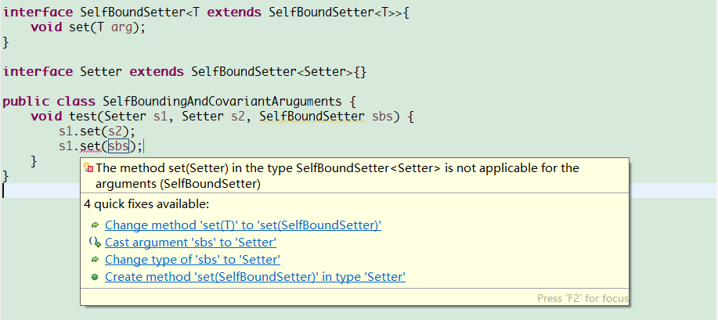Choose 'Cast argument sbs to Setter' quick fix
Viewport: 718px width, 320px height.
tap(190, 243)
